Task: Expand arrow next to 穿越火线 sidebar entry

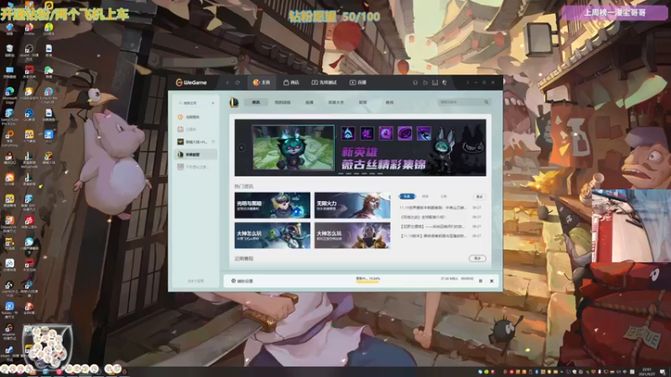Action: pyautogui.click(x=213, y=142)
